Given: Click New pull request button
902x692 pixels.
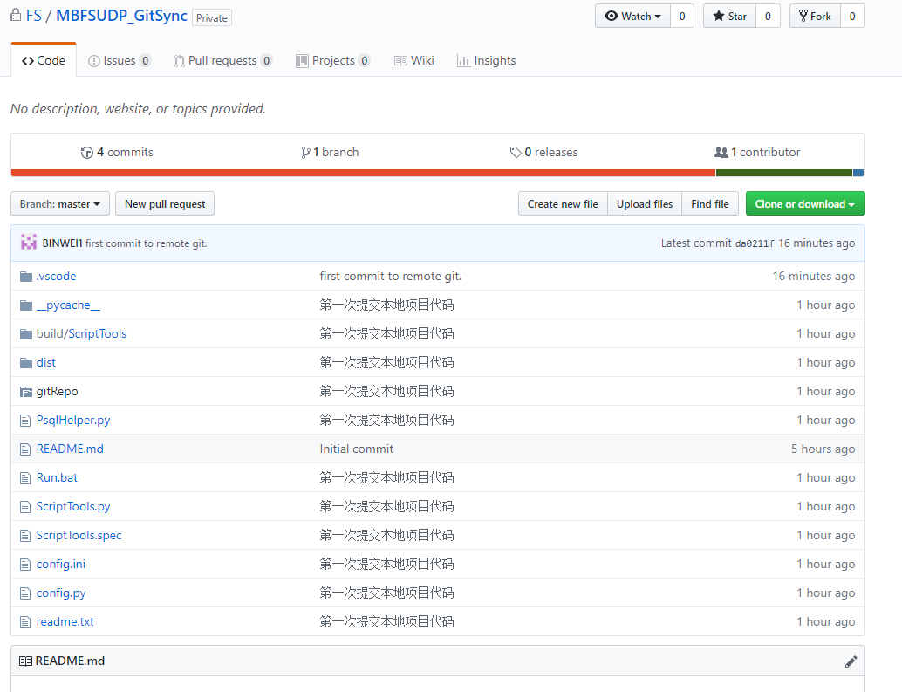Looking at the screenshot, I should pyautogui.click(x=165, y=203).
